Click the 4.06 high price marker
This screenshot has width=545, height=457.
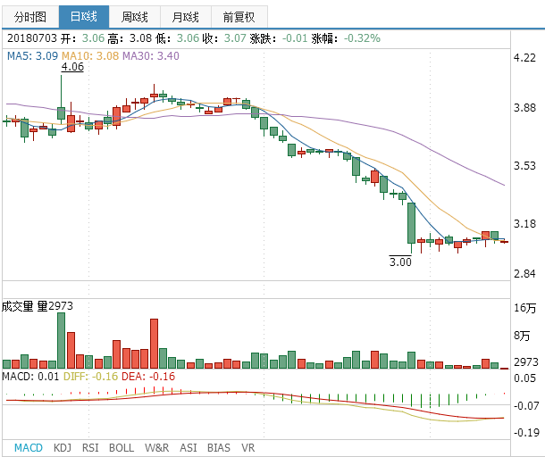pos(72,67)
